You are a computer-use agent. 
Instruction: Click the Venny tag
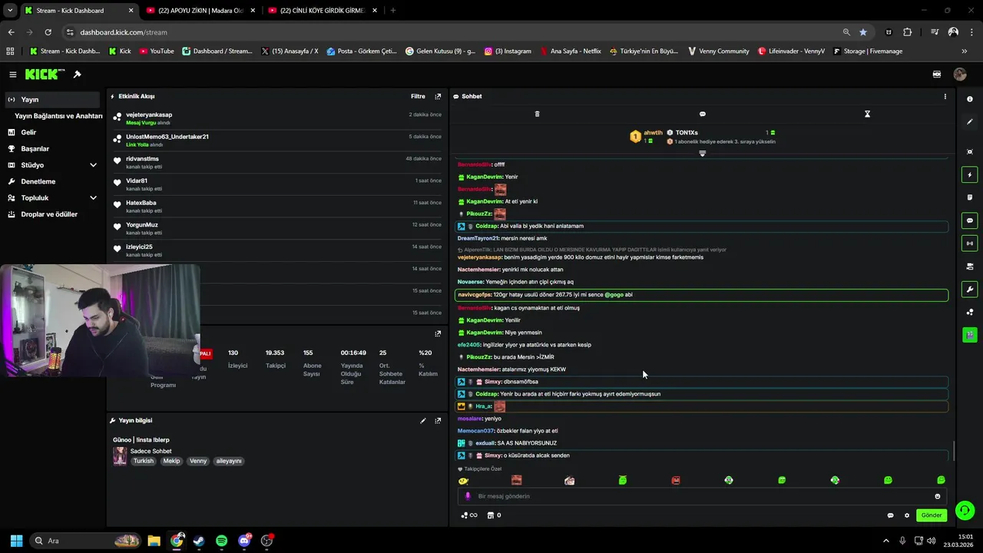198,461
